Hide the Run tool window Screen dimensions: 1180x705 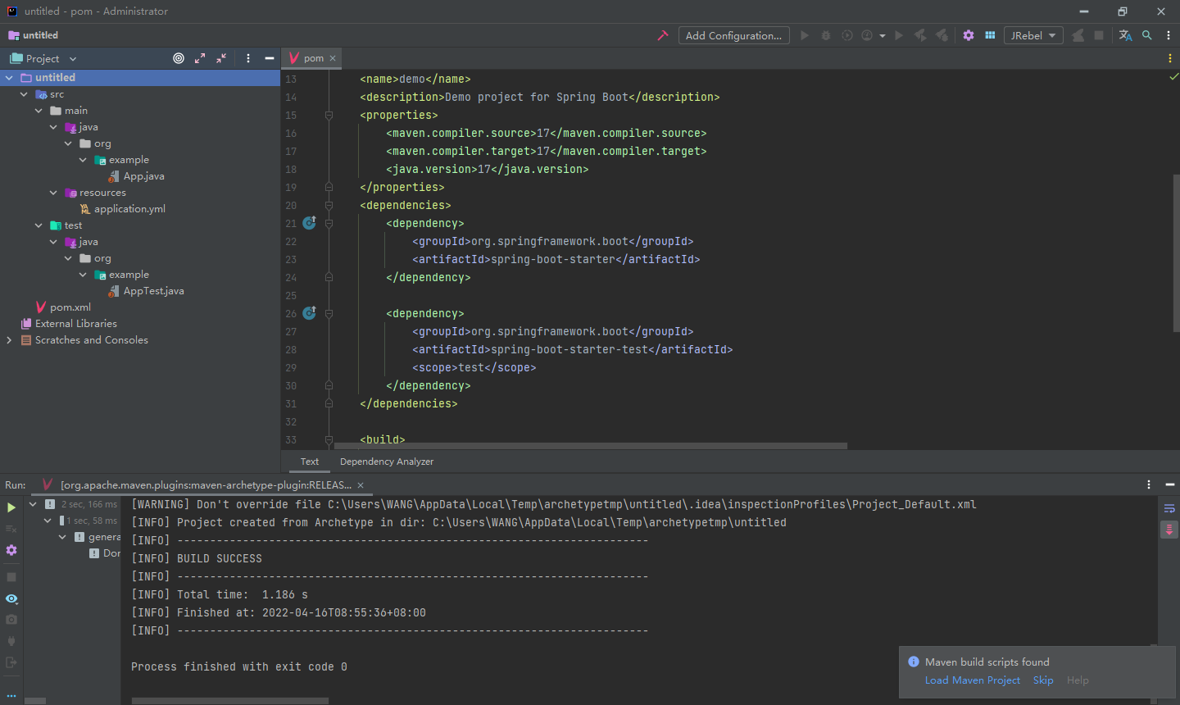pos(1170,484)
